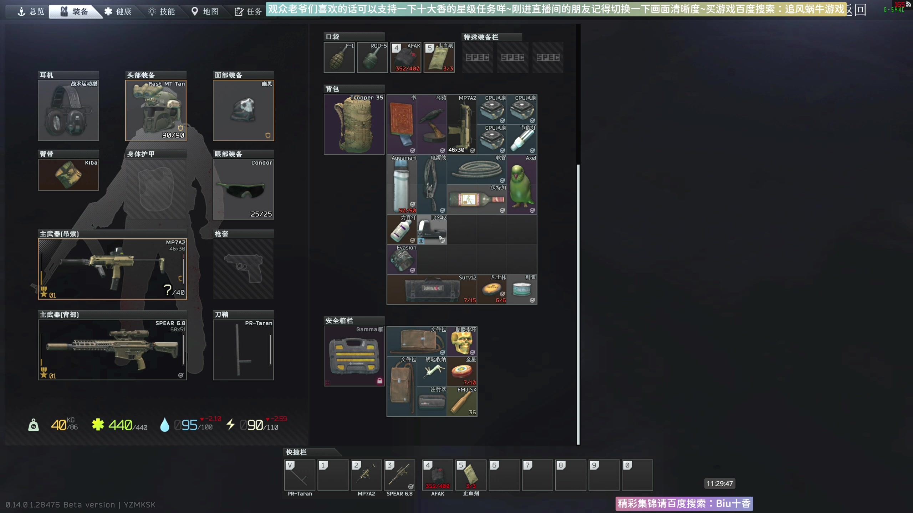Open the 技能 skills tab
The width and height of the screenshot is (913, 513).
(x=162, y=11)
